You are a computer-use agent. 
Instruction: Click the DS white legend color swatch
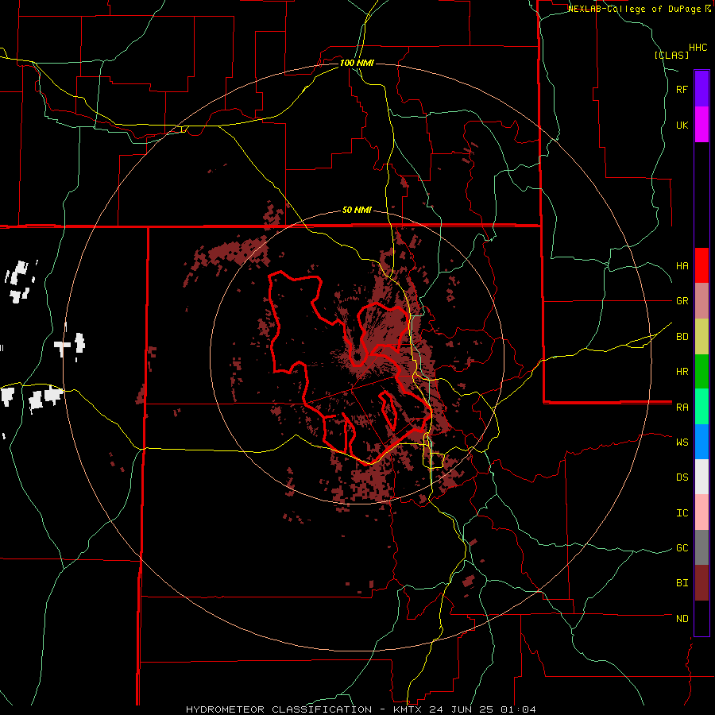point(701,477)
